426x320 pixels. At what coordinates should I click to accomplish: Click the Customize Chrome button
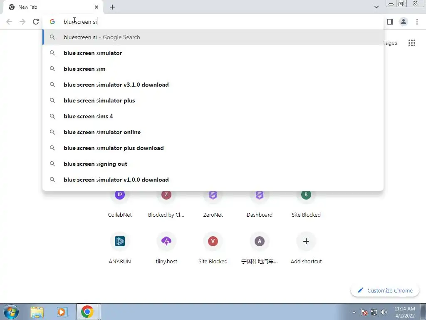[x=385, y=290]
